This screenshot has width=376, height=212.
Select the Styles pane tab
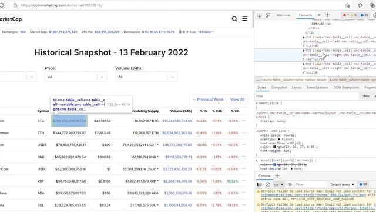(261, 88)
